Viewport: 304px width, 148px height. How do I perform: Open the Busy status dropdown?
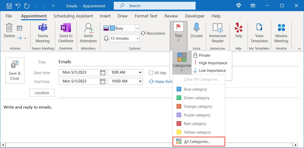[x=137, y=28]
